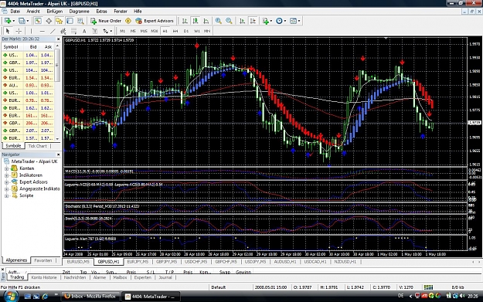Select the trendline drawing tool

coord(53,31)
